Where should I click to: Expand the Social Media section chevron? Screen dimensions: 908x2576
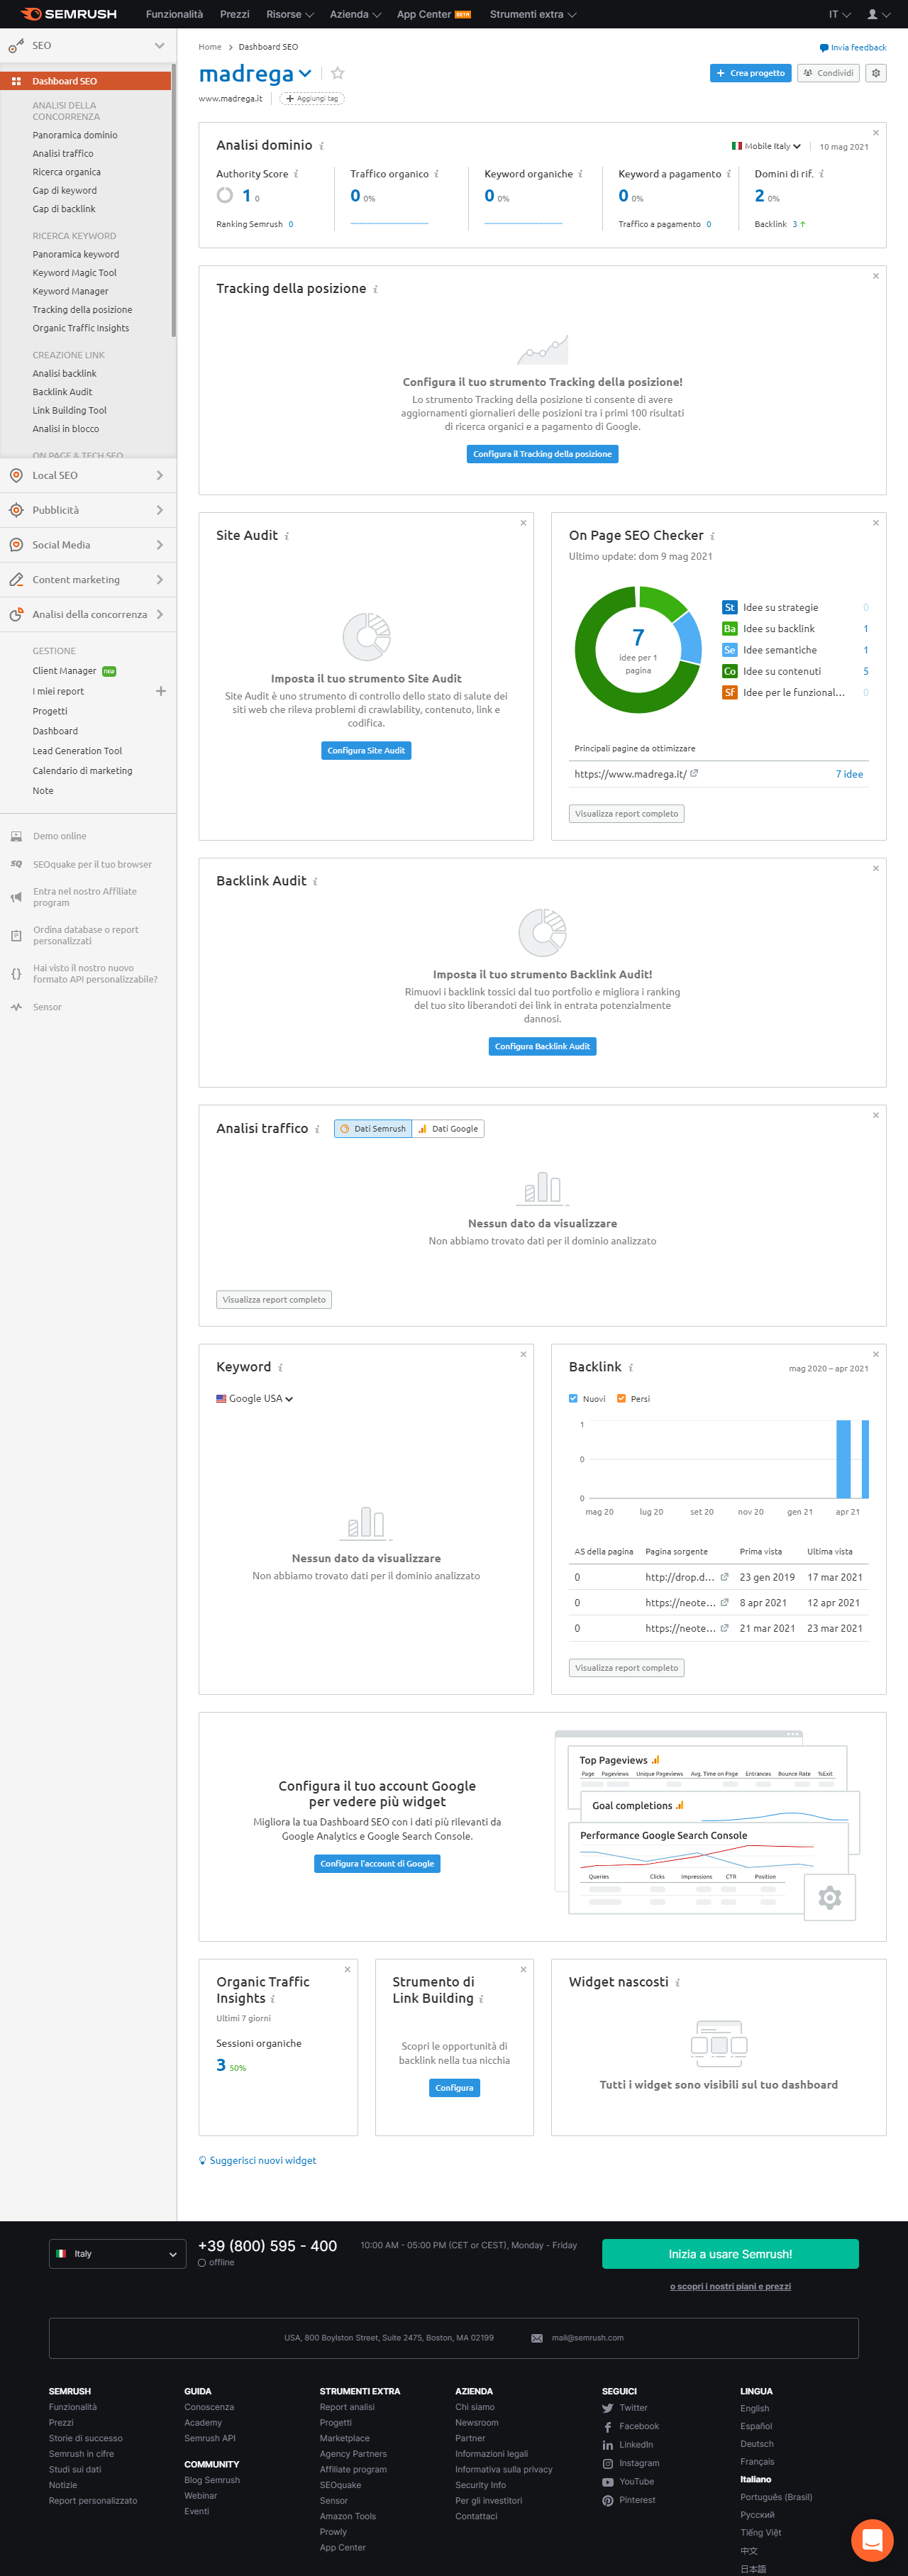click(160, 545)
